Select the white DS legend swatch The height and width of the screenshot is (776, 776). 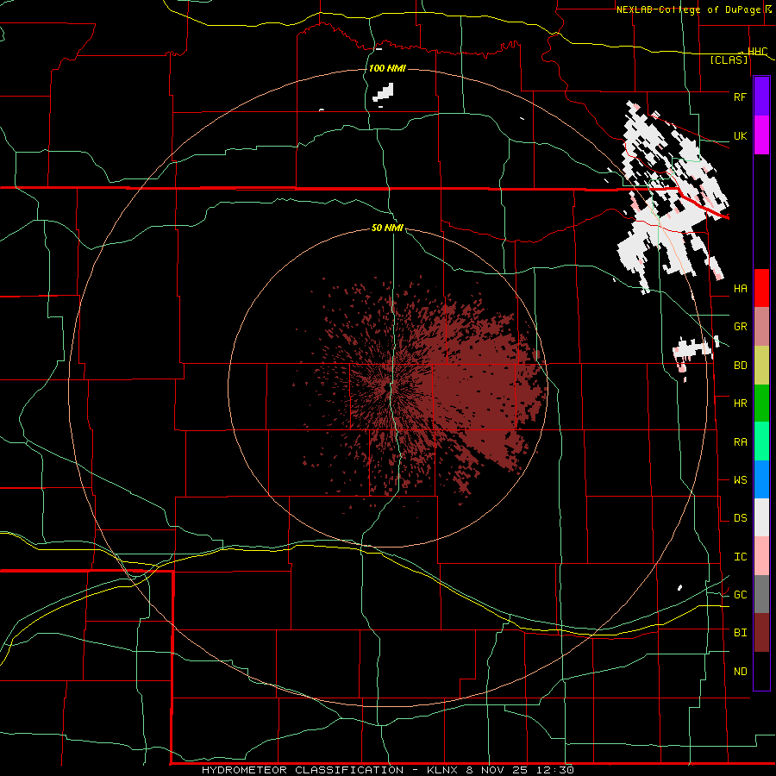click(761, 517)
